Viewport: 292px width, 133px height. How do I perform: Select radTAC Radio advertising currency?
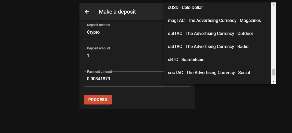pos(217,46)
